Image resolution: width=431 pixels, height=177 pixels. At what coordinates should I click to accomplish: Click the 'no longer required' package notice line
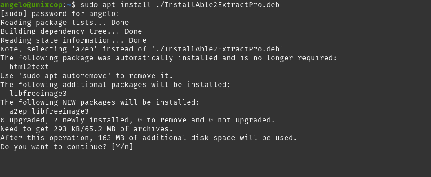tap(169, 58)
